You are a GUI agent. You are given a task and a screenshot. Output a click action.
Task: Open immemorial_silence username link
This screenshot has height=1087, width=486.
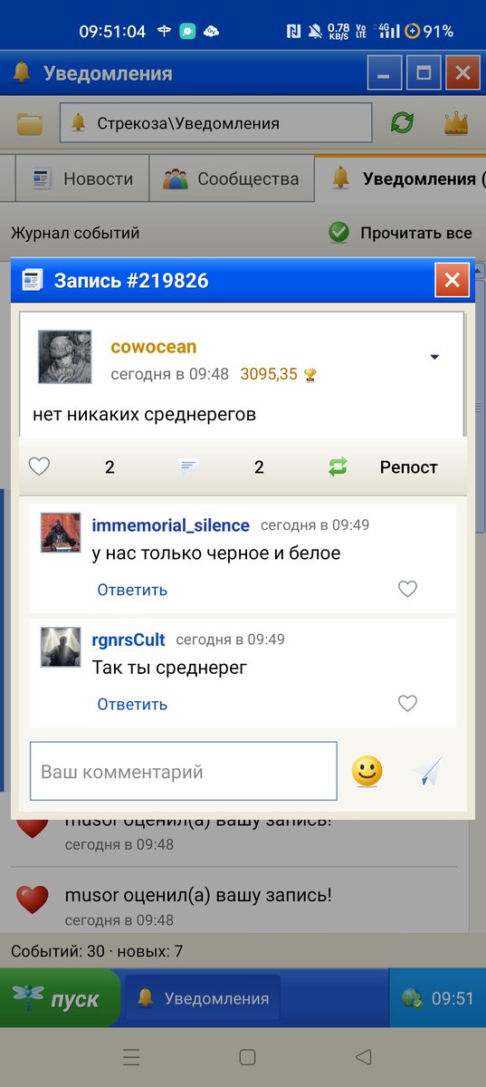click(x=170, y=525)
